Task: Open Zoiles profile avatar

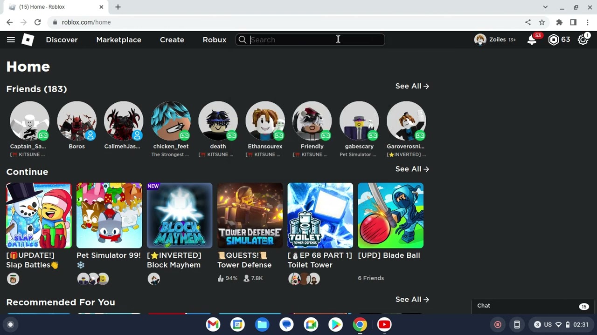Action: 480,40
